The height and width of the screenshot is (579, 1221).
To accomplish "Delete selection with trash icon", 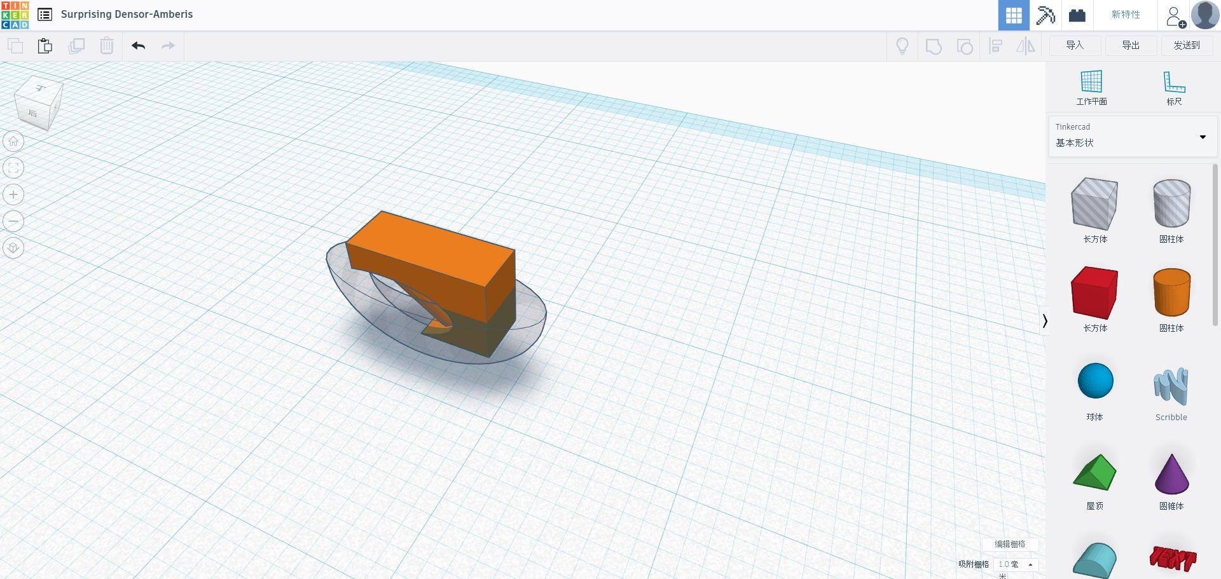I will (x=107, y=46).
